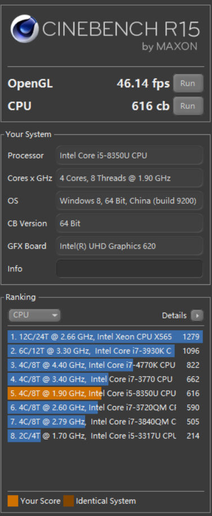Select the Cores x GHz field

pyautogui.click(x=130, y=178)
